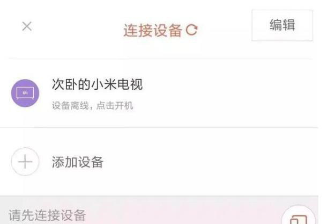
Task: Close the 连接设备 panel with X
Action: [x=27, y=26]
